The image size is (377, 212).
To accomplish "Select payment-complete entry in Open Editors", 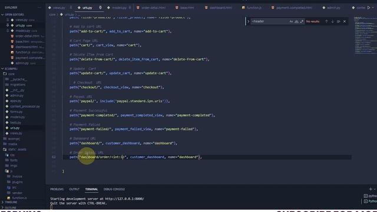I will tap(28, 58).
